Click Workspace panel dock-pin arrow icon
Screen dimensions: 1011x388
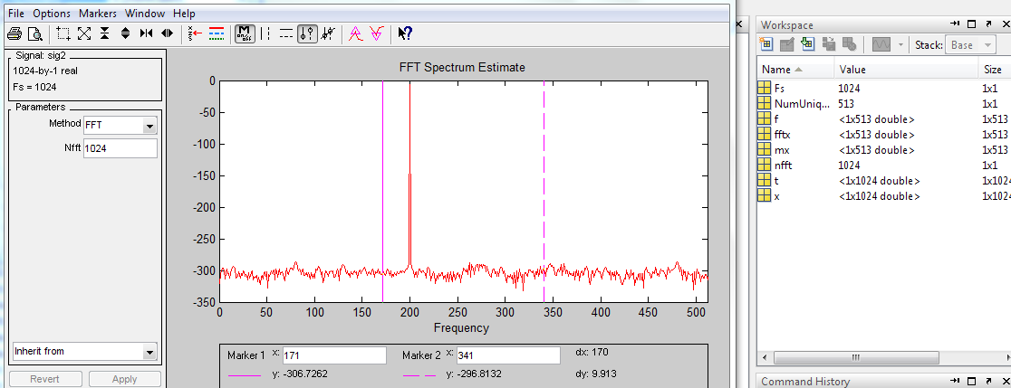click(x=955, y=24)
